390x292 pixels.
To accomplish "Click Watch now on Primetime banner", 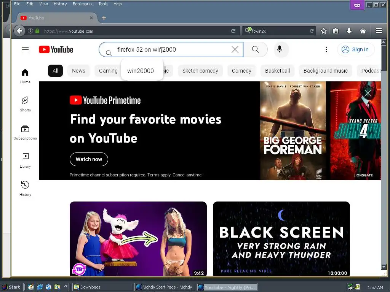I will pyautogui.click(x=89, y=159).
